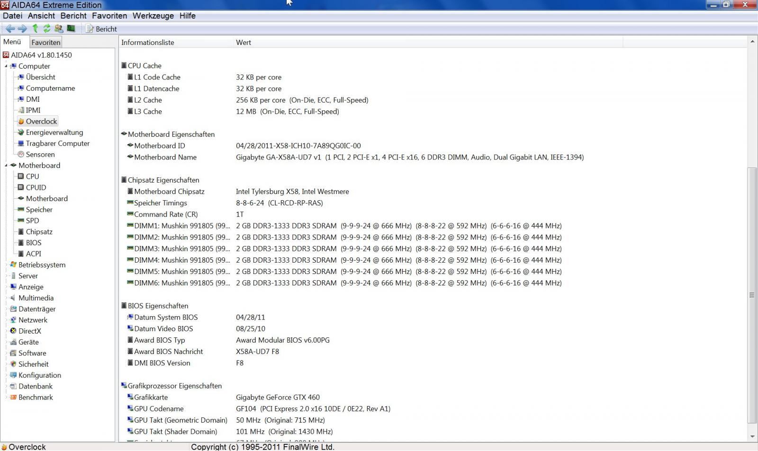Open the Favoriten menu in the menu bar

(109, 16)
